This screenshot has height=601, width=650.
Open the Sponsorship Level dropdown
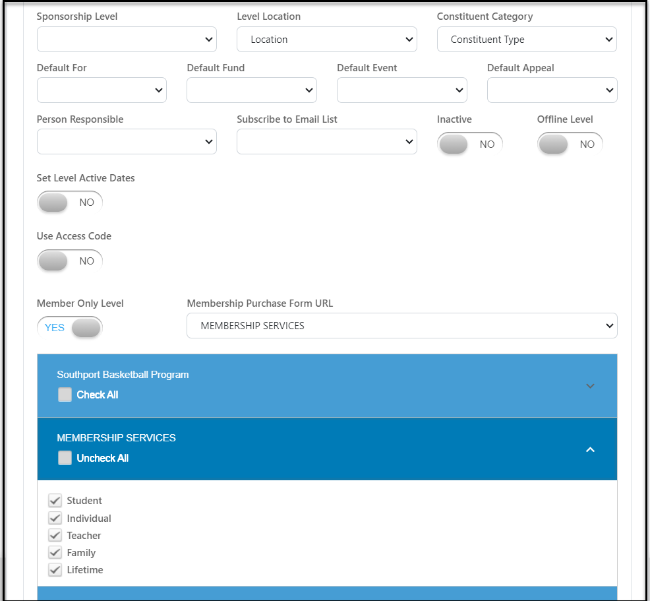(127, 40)
